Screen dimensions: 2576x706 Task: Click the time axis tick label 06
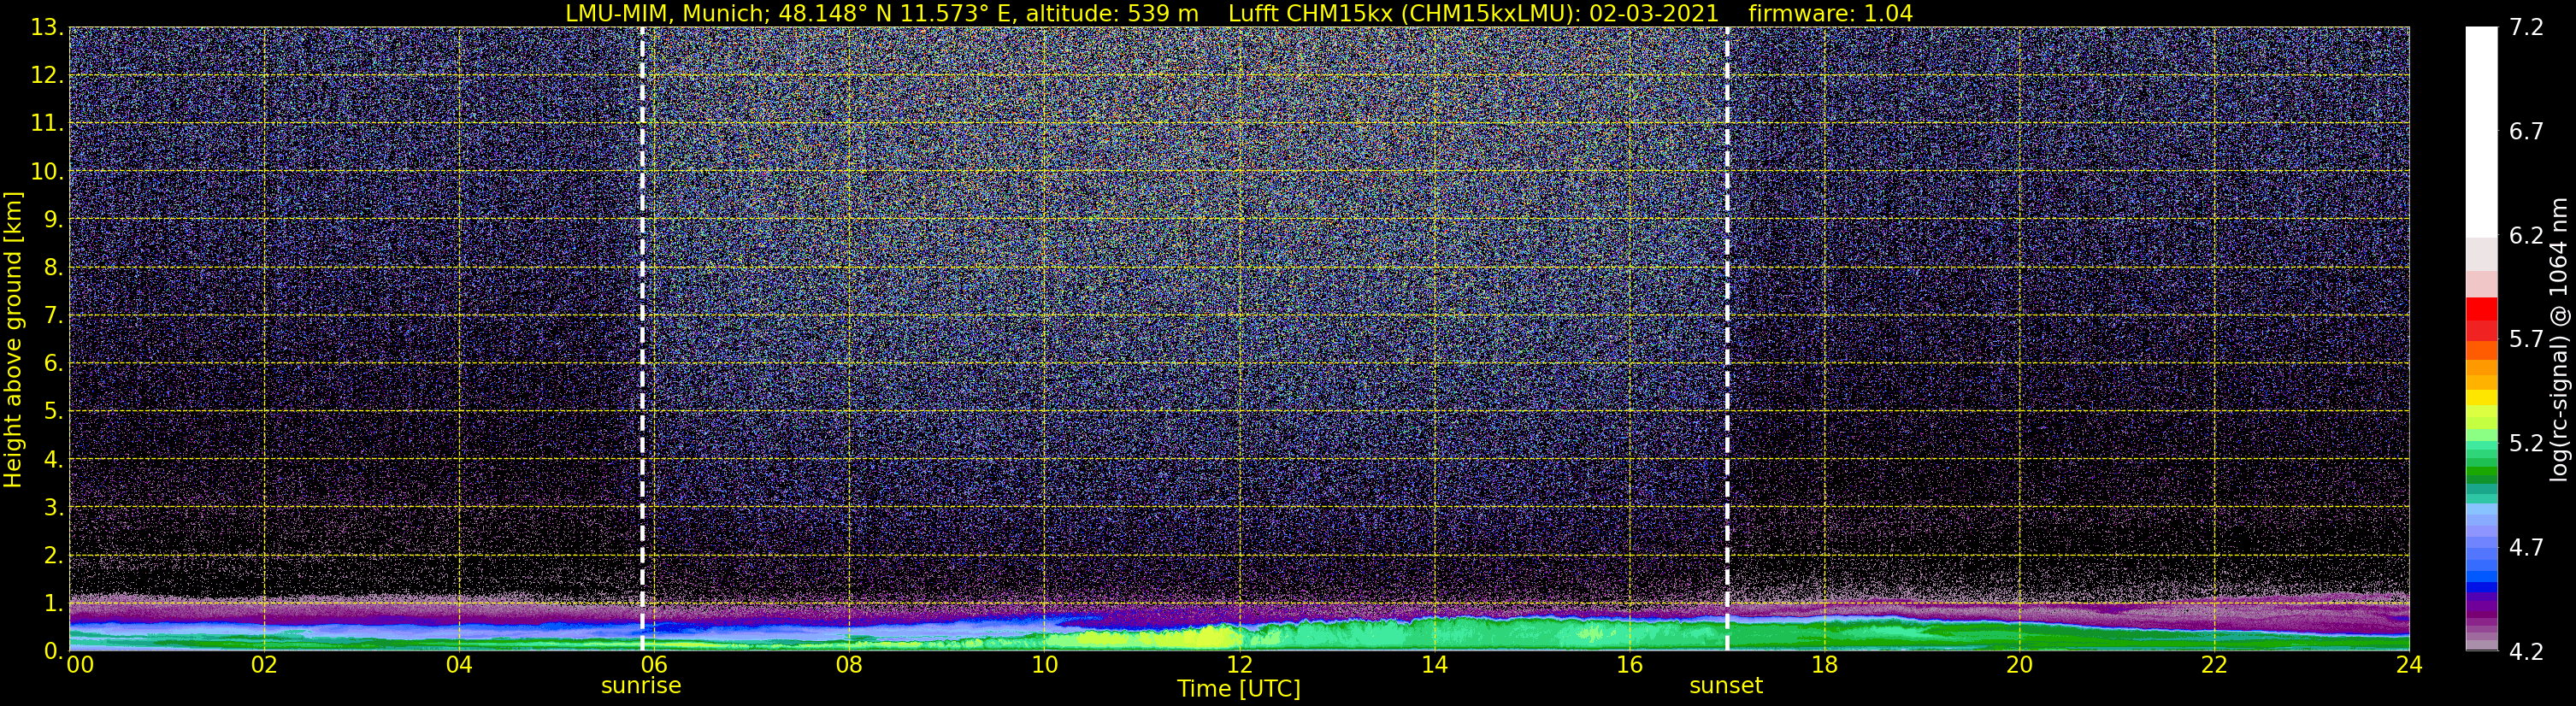[x=654, y=666]
